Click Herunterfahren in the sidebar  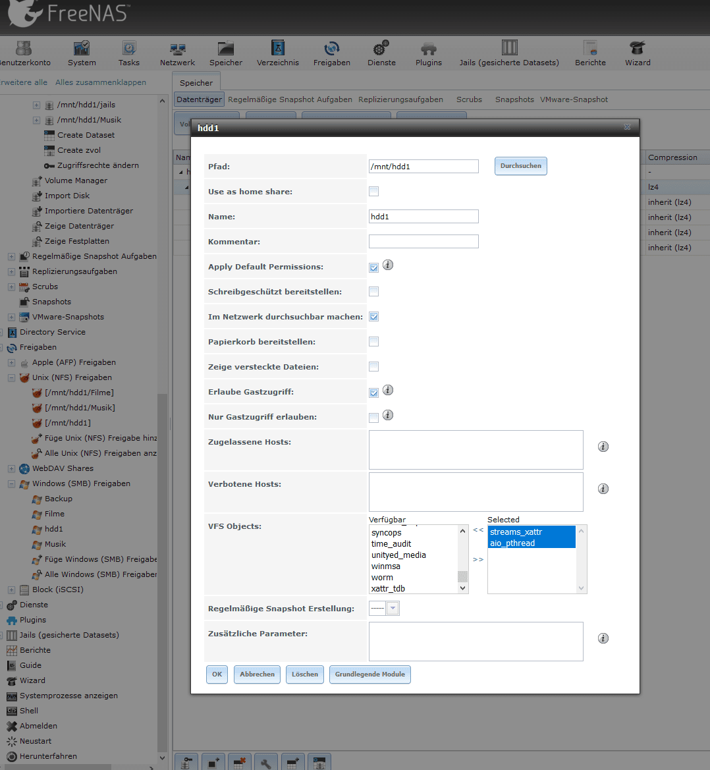coord(48,756)
